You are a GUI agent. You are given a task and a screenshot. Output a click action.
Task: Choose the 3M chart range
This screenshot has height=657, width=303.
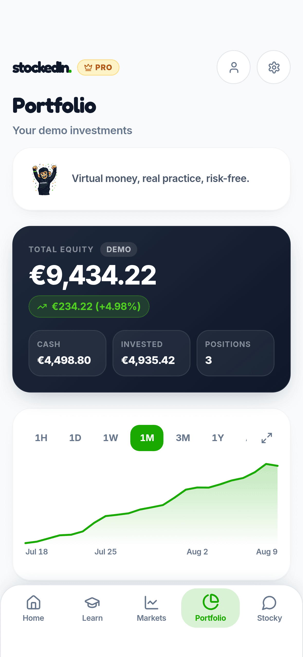coord(183,438)
